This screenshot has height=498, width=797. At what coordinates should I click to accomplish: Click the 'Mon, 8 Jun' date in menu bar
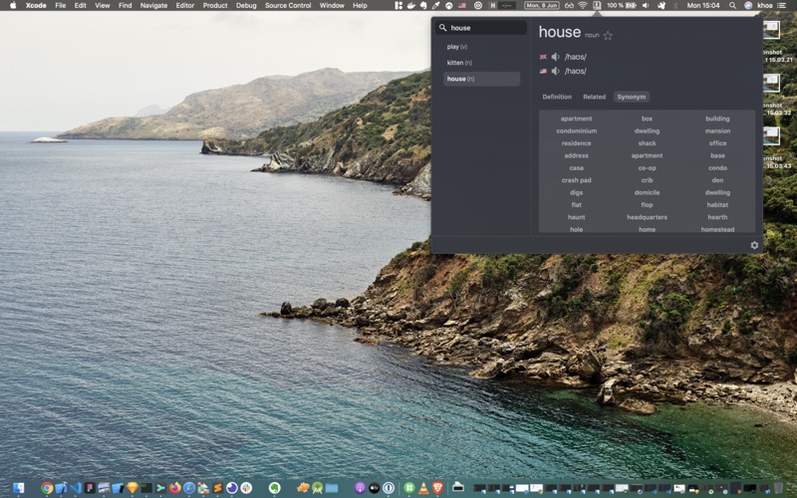542,6
